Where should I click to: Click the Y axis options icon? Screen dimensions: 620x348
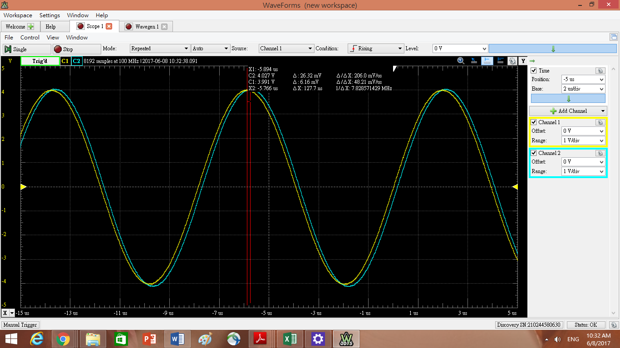(x=523, y=60)
